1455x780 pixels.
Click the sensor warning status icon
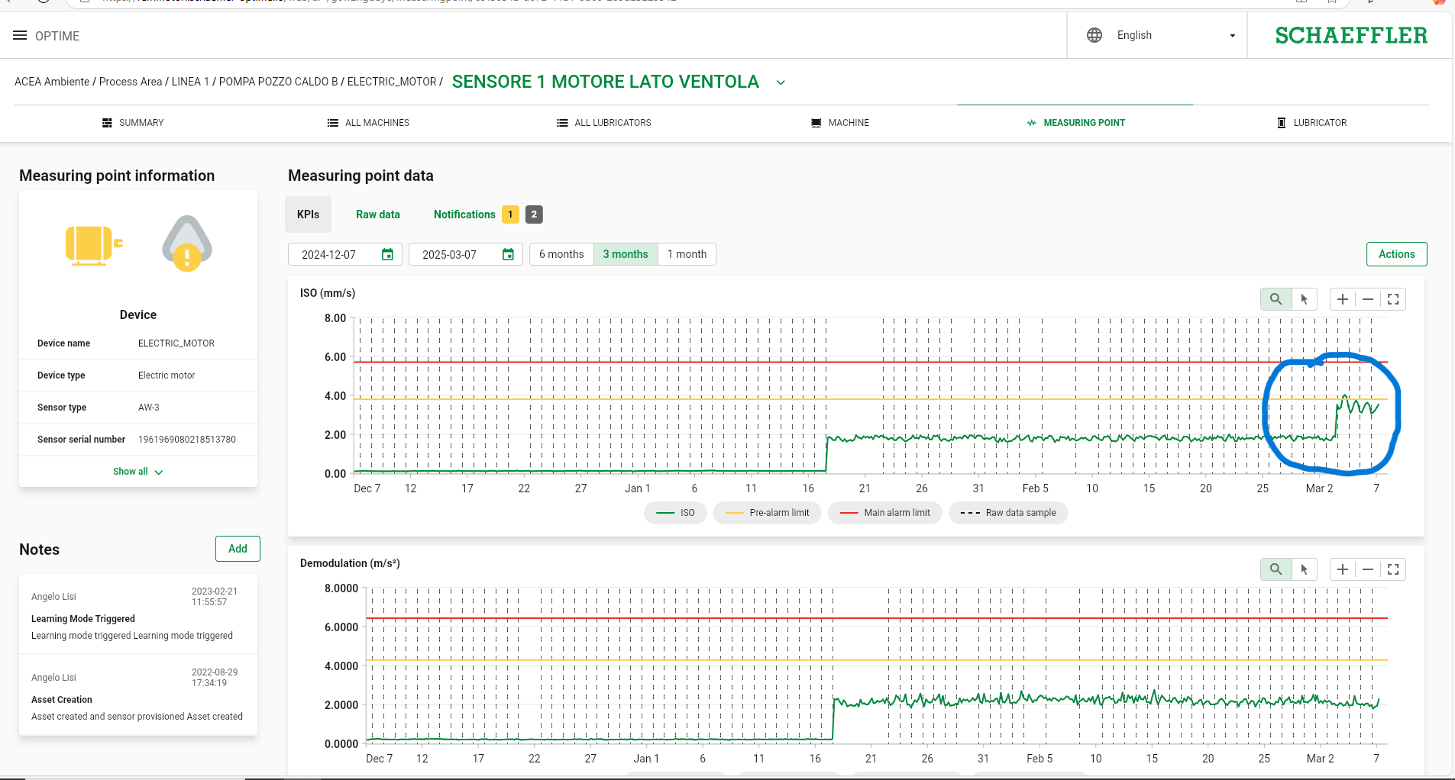click(x=187, y=243)
